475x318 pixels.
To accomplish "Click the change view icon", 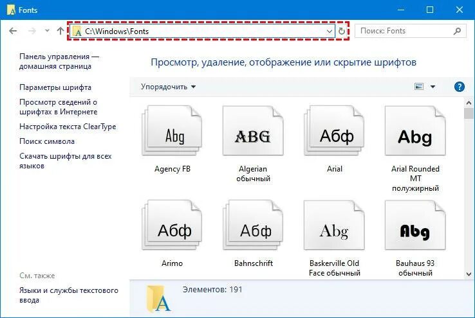I will 419,87.
